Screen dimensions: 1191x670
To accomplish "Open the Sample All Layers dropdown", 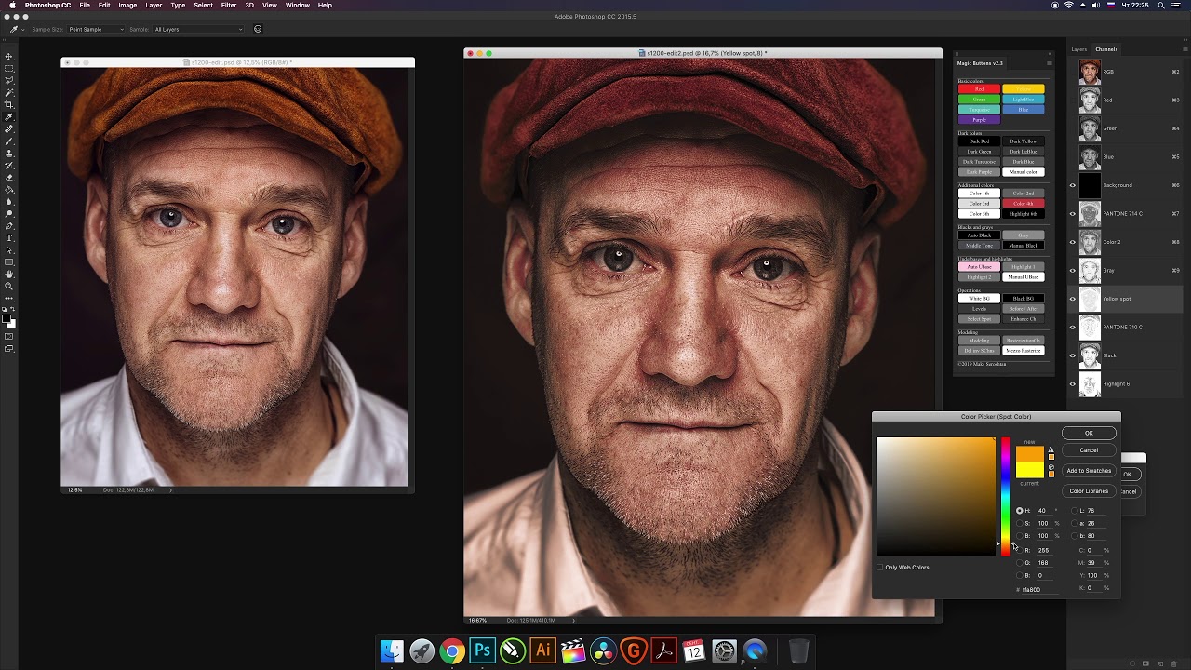I will 197,29.
